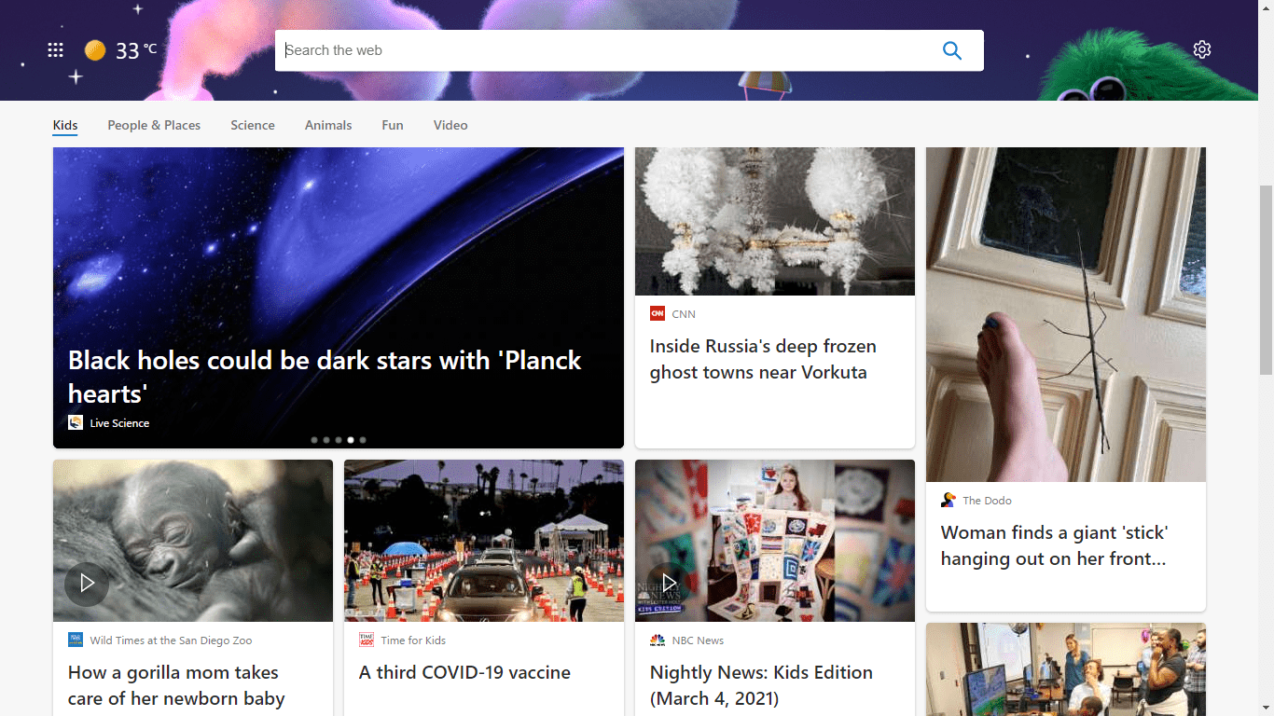Open the page settings gear
1274x716 pixels.
pyautogui.click(x=1202, y=49)
